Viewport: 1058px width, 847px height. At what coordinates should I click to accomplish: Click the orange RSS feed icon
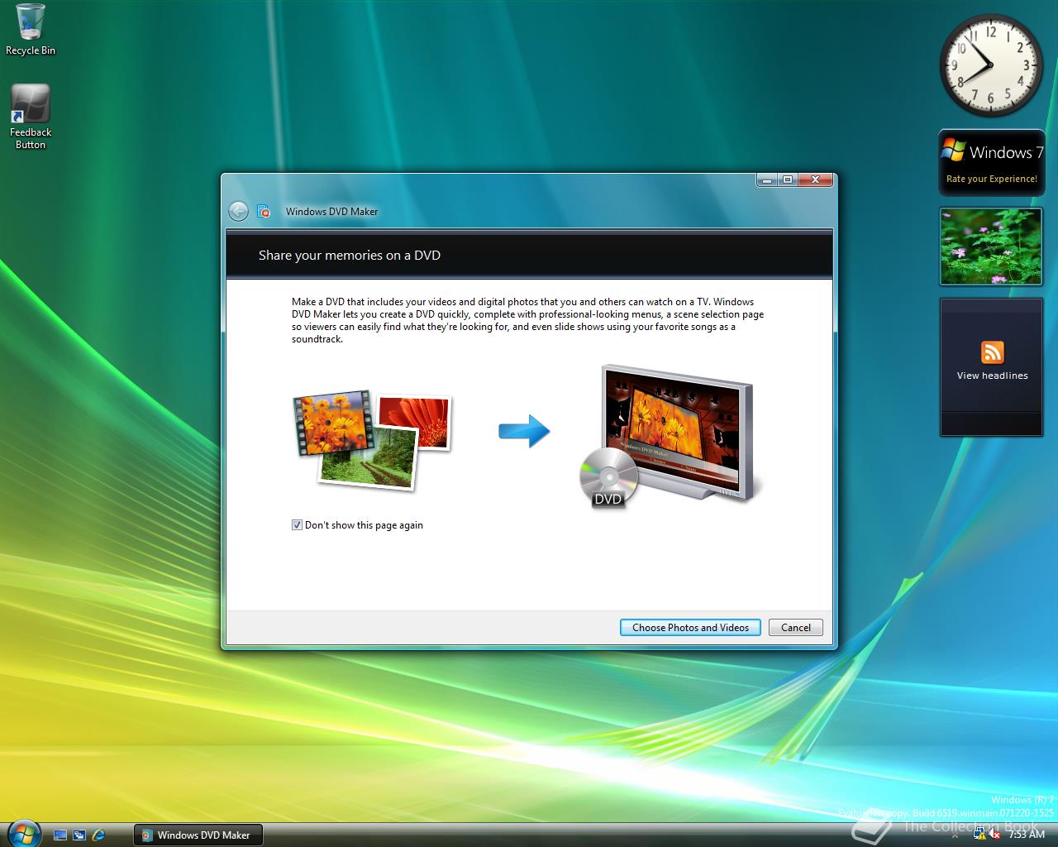click(992, 352)
